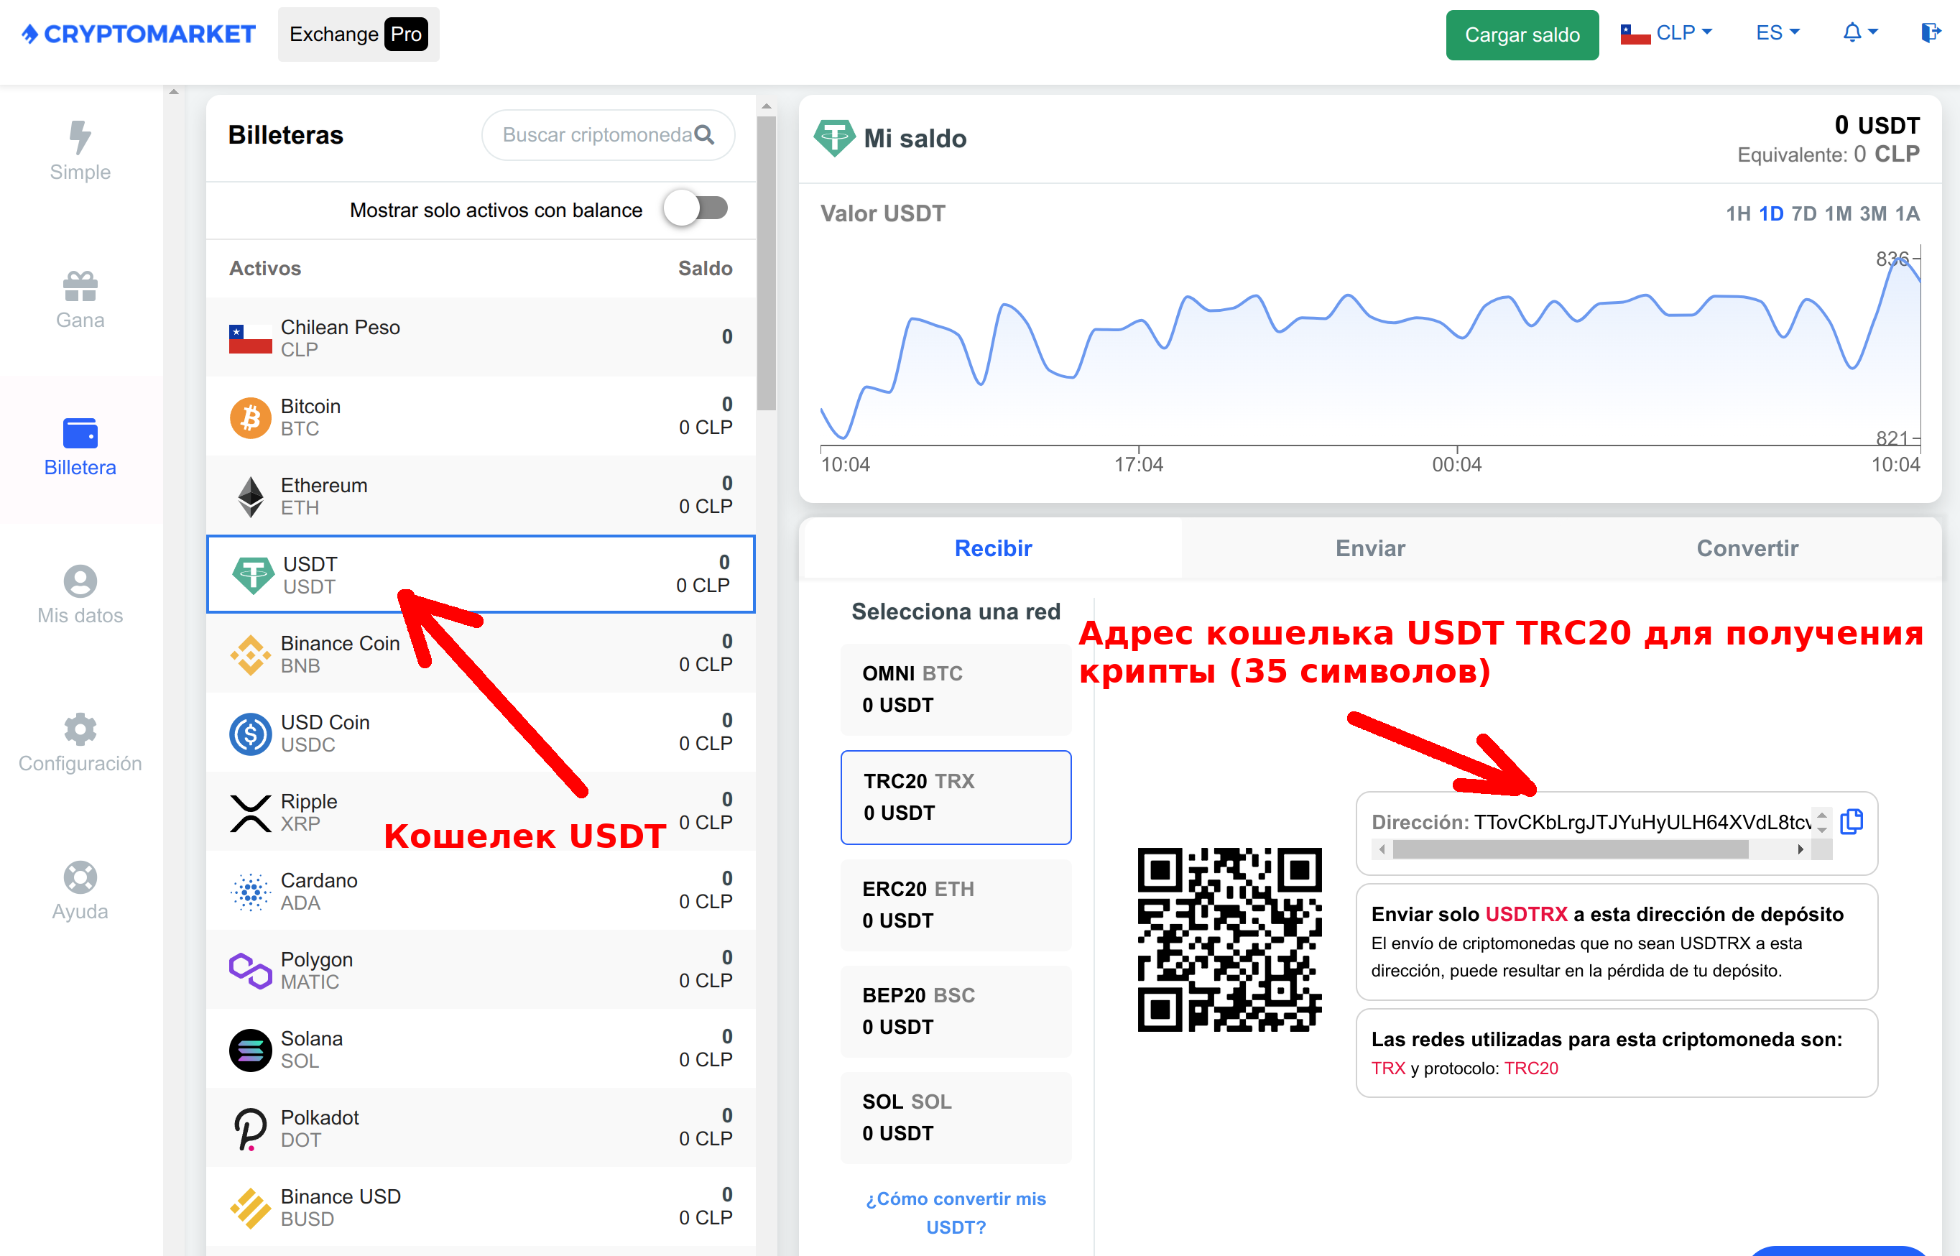Toggle show only assets with balance
Viewport: 1960px width, 1256px height.
pyautogui.click(x=696, y=209)
